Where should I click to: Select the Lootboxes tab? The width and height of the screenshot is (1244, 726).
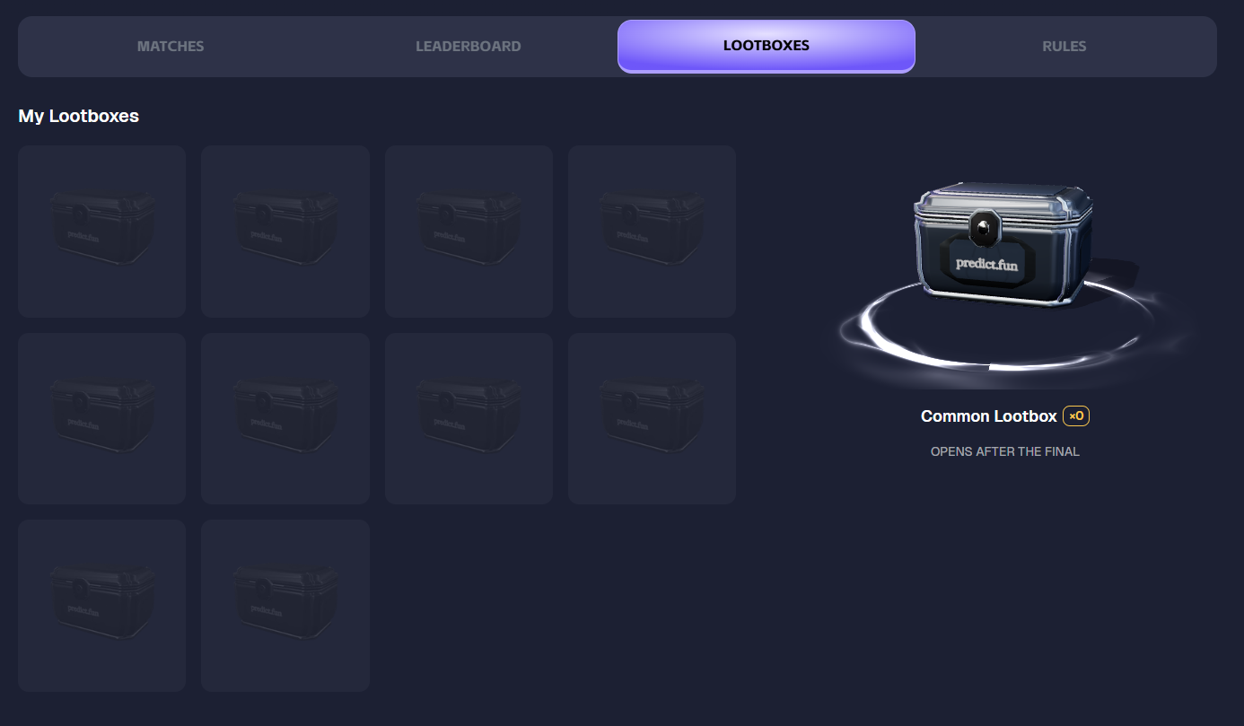[x=767, y=46]
